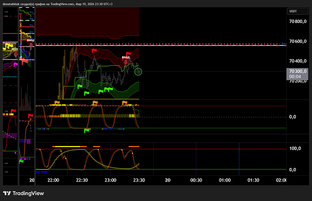The width and height of the screenshot is (312, 201).
Task: Click the bottommost ellipsis in the left panel
Action: pos(6,171)
